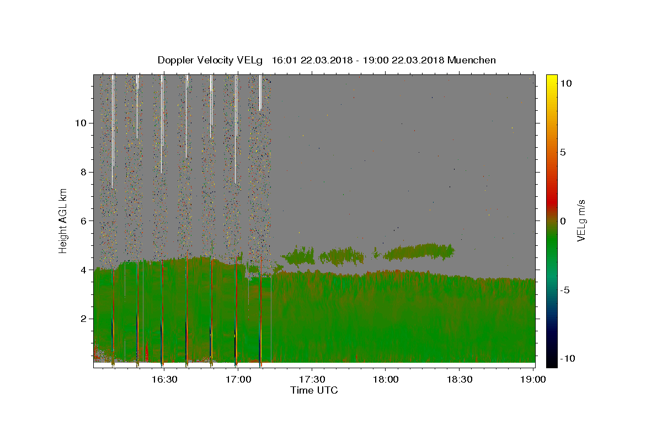Click the 18:00 time tick label

(385, 379)
